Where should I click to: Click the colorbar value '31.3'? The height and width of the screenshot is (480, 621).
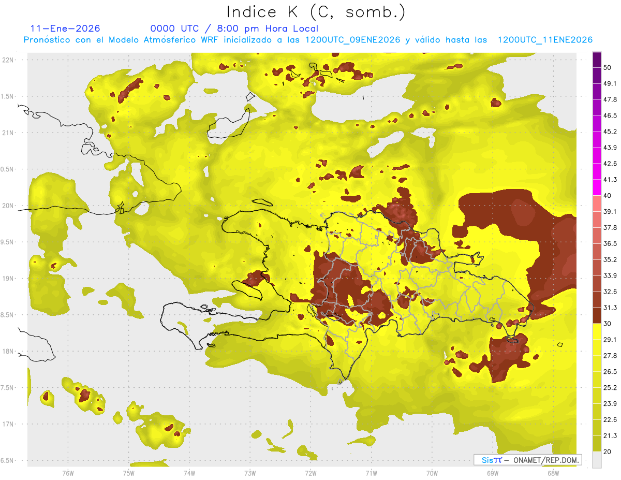[610, 308]
